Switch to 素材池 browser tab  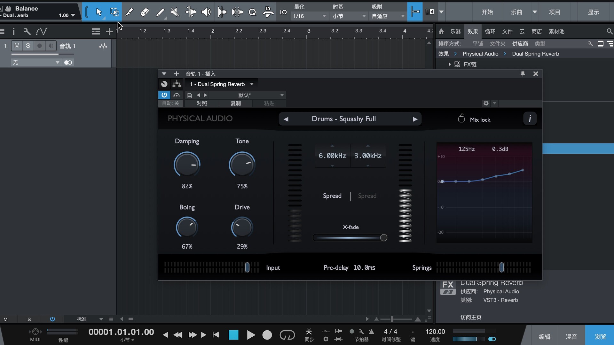(556, 31)
